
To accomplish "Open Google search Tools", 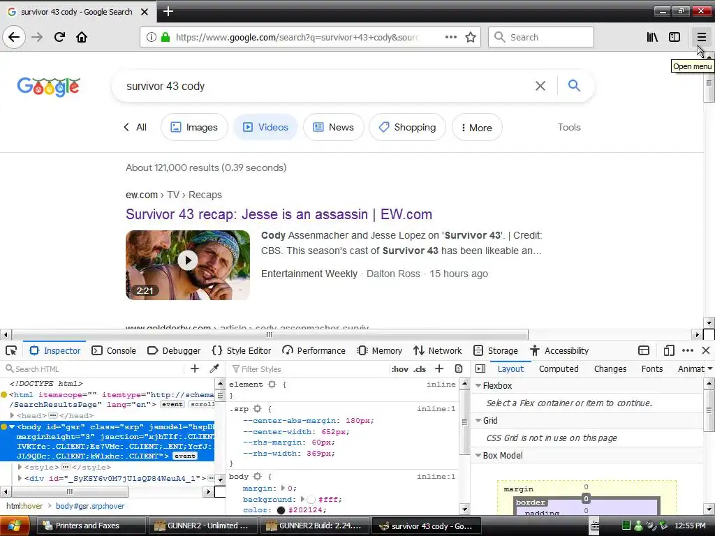I will pyautogui.click(x=568, y=127).
